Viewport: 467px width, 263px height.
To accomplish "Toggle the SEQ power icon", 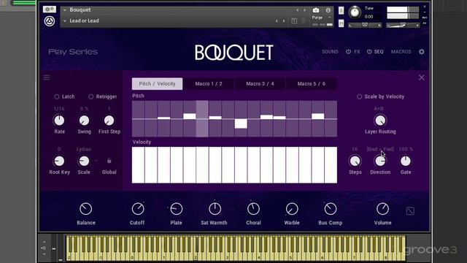I will [369, 52].
